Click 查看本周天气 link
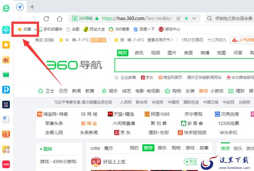The image size is (254, 171). coord(160,40)
